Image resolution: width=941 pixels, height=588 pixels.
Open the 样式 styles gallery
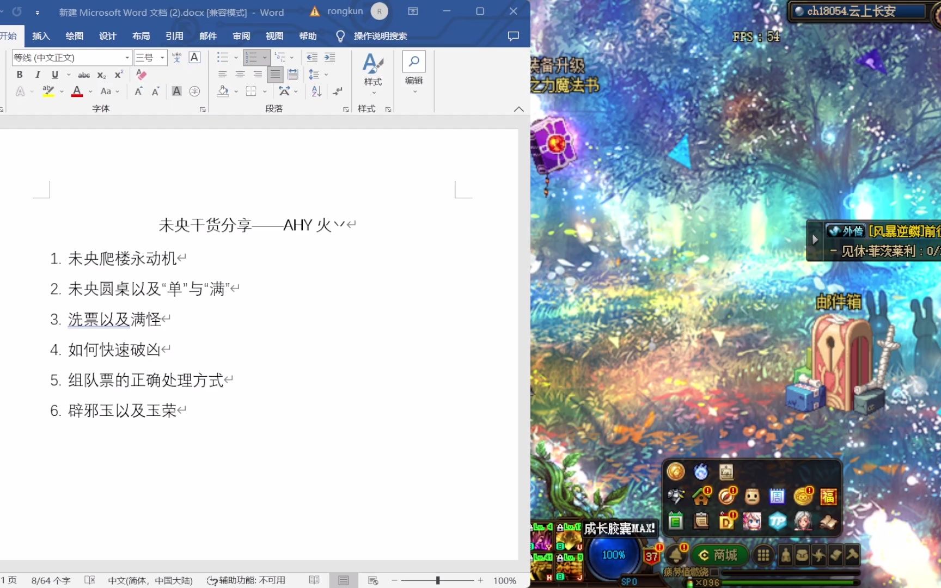pyautogui.click(x=373, y=74)
